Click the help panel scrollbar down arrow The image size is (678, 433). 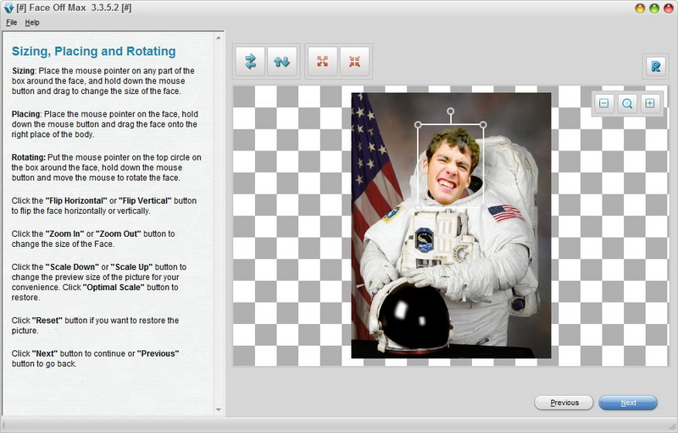tap(220, 410)
